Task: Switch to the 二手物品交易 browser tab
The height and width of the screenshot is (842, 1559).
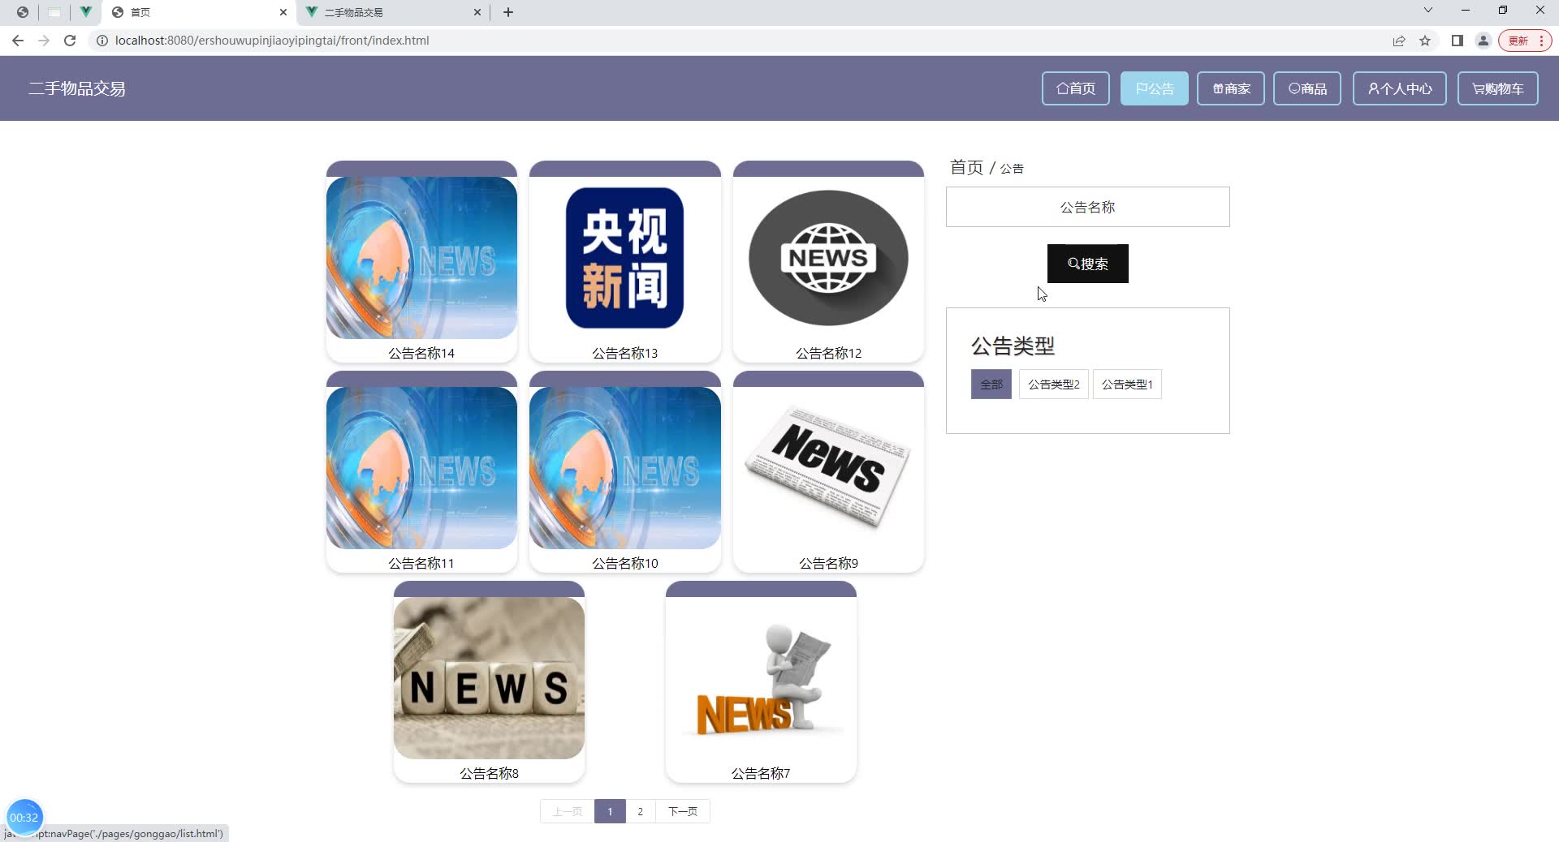Action: 392,12
